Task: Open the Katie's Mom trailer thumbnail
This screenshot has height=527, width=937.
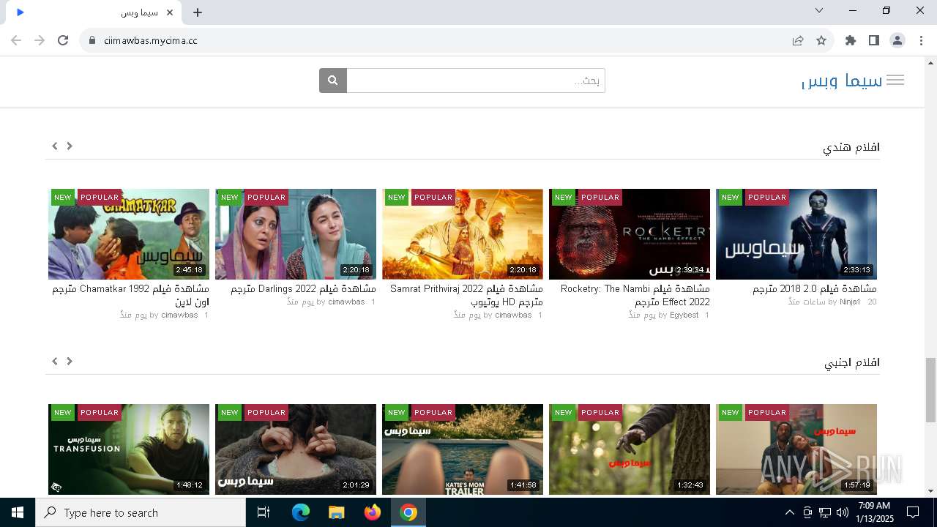Action: [x=463, y=449]
